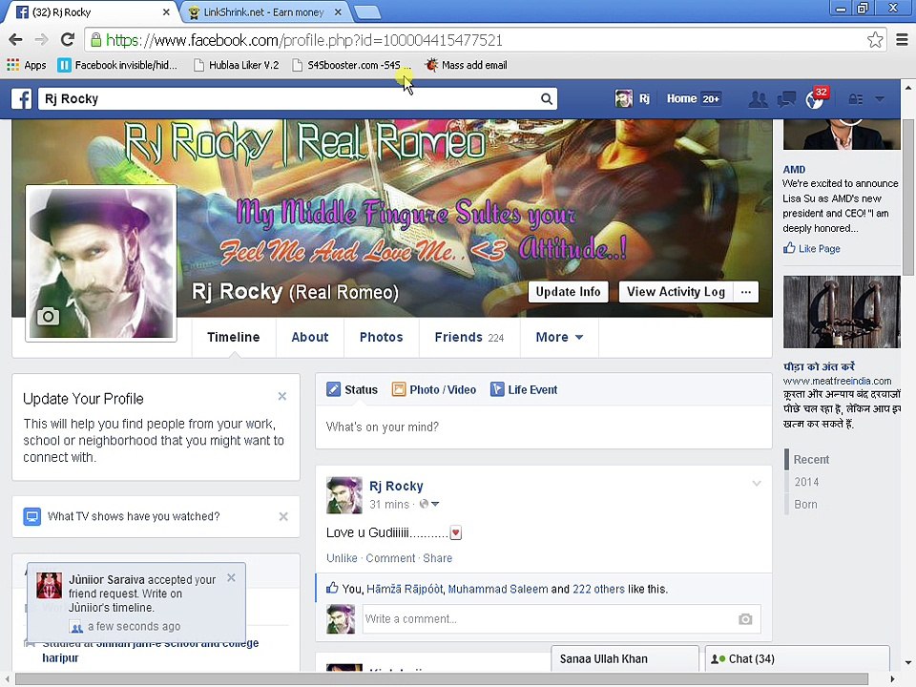Screen dimensions: 916x687
Task: Open the About tab
Action: click(x=309, y=337)
